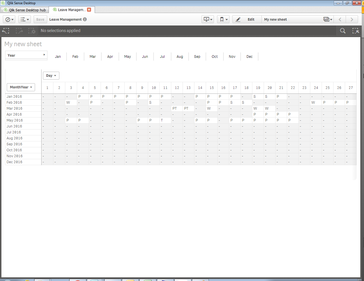Select Jan in the month filter
Viewport: 364px width, 281px height.
[x=58, y=56]
